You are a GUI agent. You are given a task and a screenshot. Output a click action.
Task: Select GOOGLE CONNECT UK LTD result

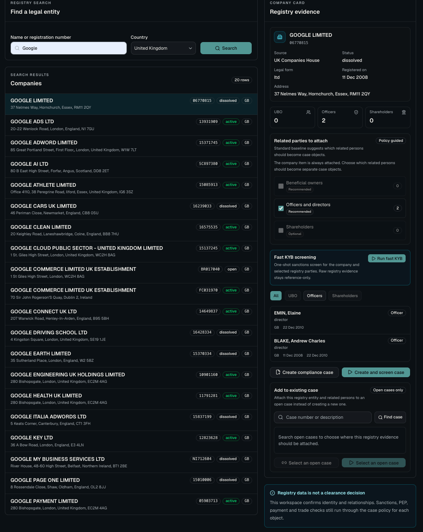coord(131,315)
